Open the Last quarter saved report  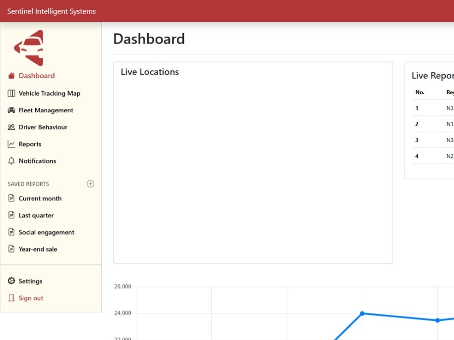pyautogui.click(x=36, y=215)
